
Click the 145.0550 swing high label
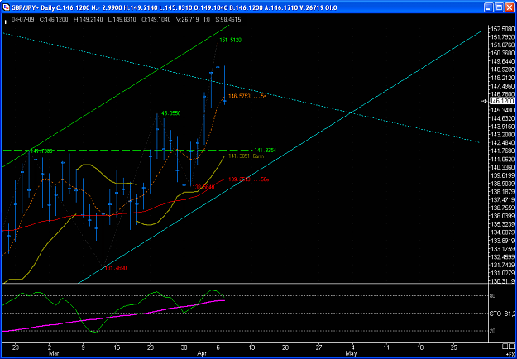170,113
